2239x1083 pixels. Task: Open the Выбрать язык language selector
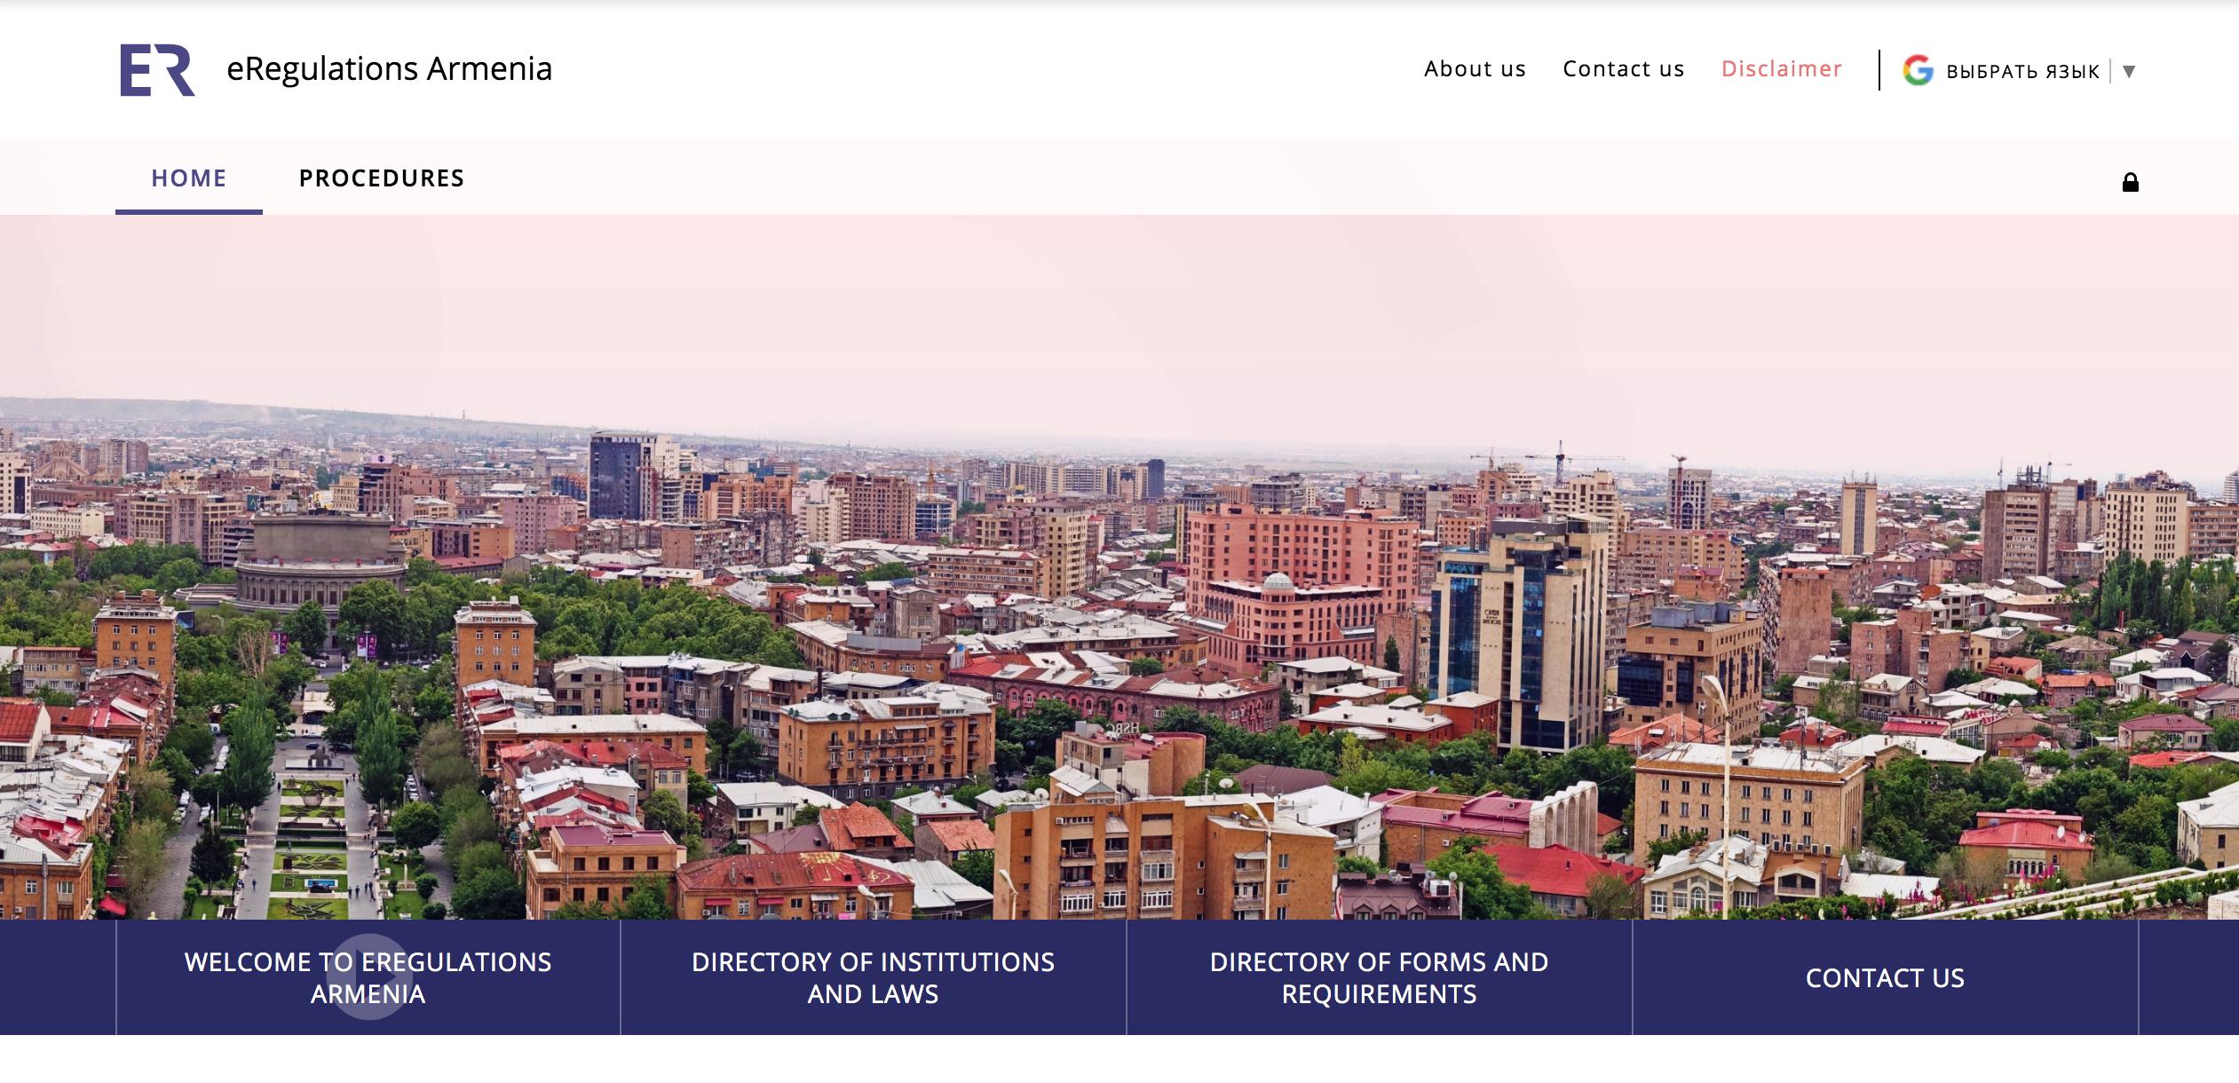click(2022, 71)
